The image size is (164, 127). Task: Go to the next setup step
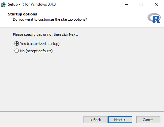(120, 120)
